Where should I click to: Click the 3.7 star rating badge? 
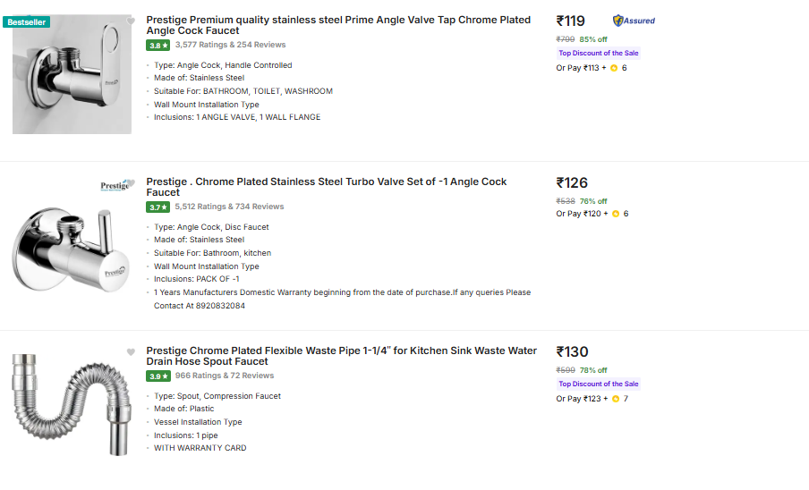pyautogui.click(x=158, y=207)
